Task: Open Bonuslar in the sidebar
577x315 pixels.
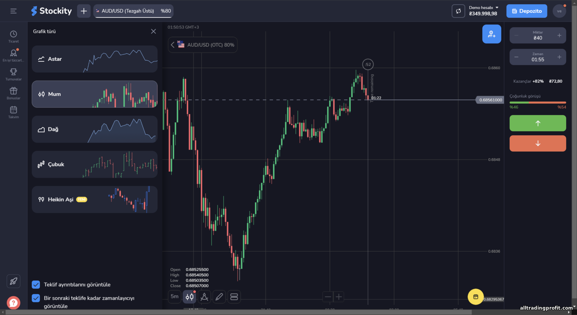Action: click(13, 93)
